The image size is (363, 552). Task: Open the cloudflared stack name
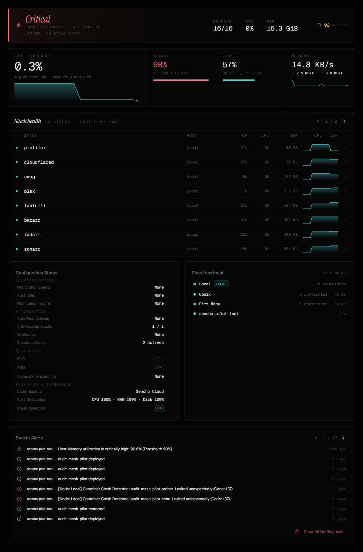coord(39,162)
